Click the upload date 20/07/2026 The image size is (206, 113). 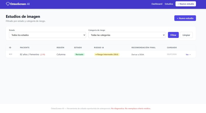click(x=172, y=54)
